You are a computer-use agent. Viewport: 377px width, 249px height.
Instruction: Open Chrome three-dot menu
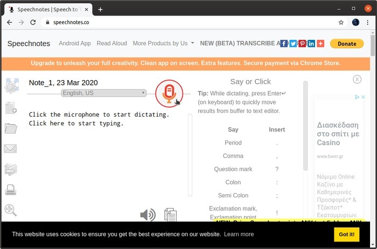coord(368,23)
